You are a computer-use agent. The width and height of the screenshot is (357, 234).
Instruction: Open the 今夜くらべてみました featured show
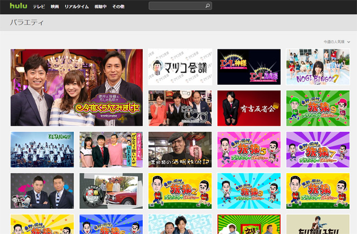click(77, 87)
